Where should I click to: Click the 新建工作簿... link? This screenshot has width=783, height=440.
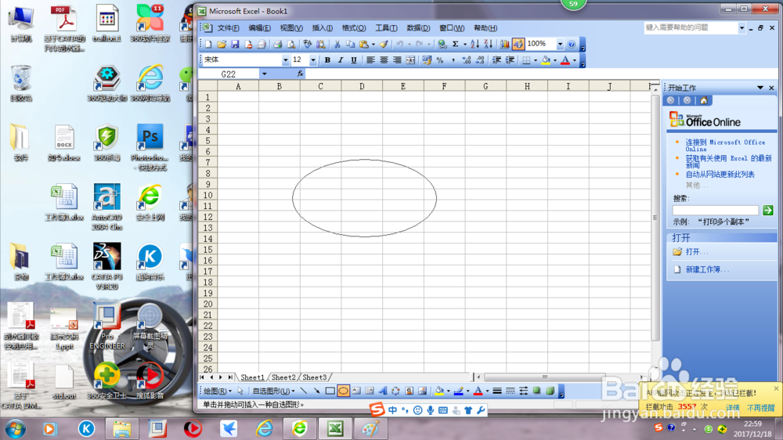[706, 269]
